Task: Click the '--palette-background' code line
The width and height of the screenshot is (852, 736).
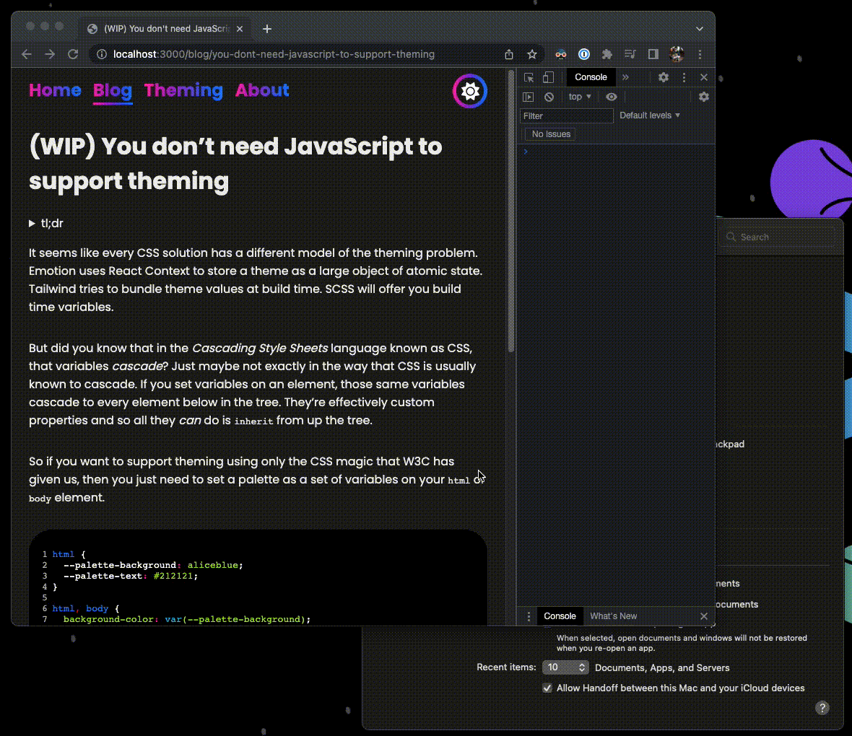Action: tap(153, 565)
